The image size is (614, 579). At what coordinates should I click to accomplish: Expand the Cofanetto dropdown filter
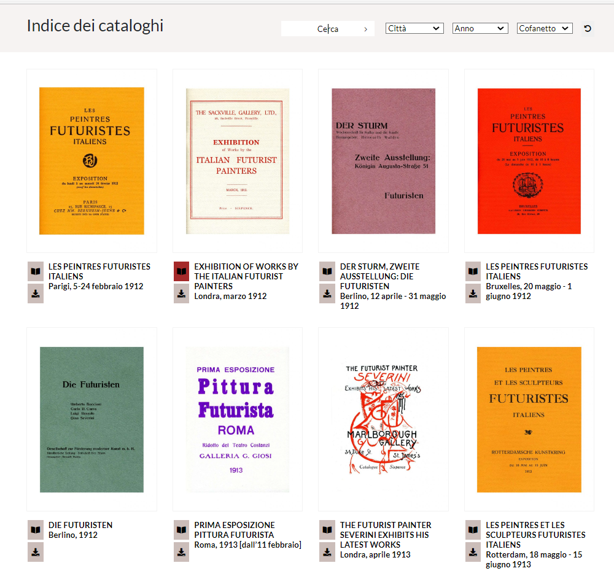(x=545, y=29)
